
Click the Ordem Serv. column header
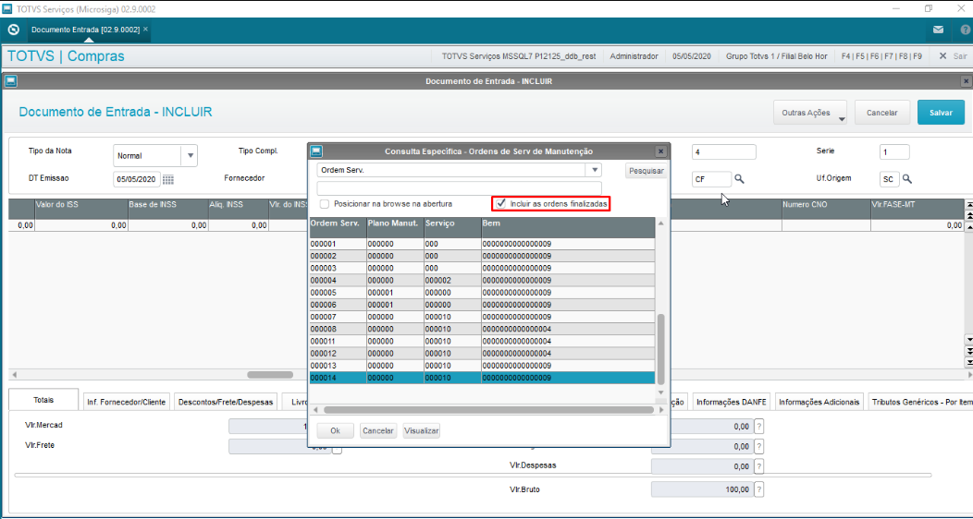338,227
